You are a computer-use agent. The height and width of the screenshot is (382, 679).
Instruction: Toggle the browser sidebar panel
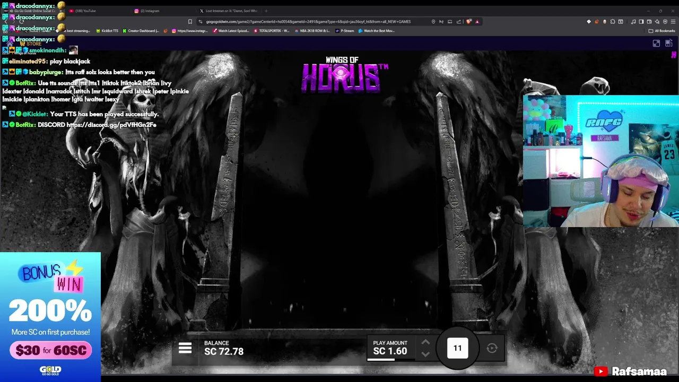click(641, 22)
